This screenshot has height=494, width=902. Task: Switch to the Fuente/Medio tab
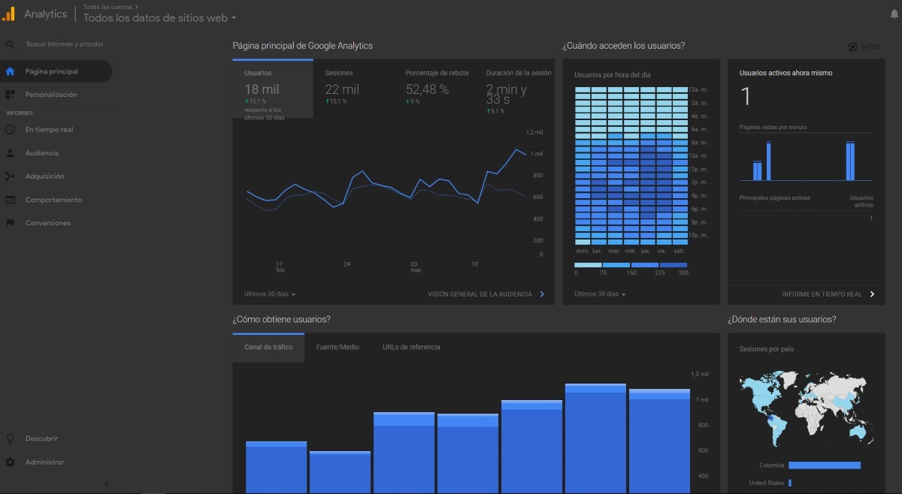pyautogui.click(x=338, y=347)
